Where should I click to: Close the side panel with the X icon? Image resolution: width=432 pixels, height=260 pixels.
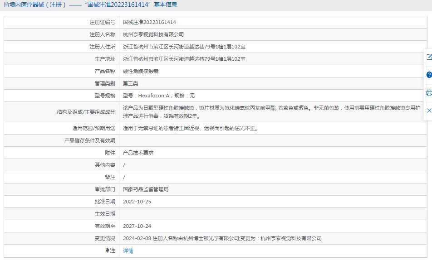[429, 111]
